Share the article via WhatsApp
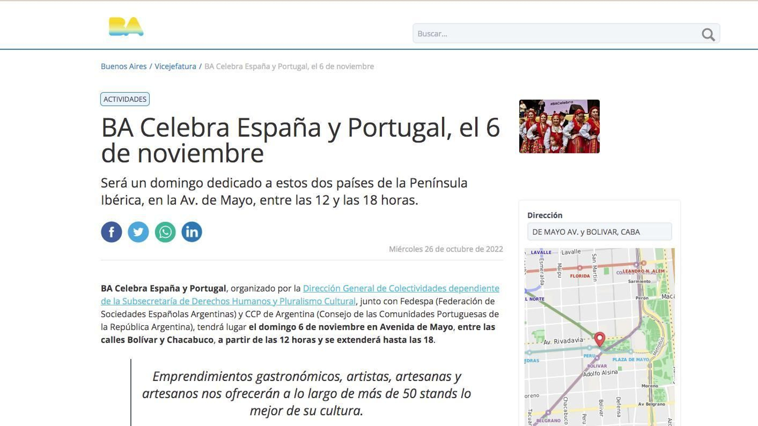This screenshot has height=426, width=758. click(165, 231)
